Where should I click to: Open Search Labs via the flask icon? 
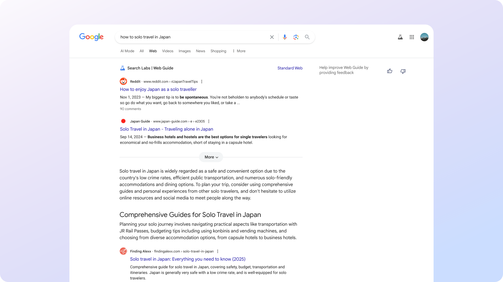coord(400,37)
